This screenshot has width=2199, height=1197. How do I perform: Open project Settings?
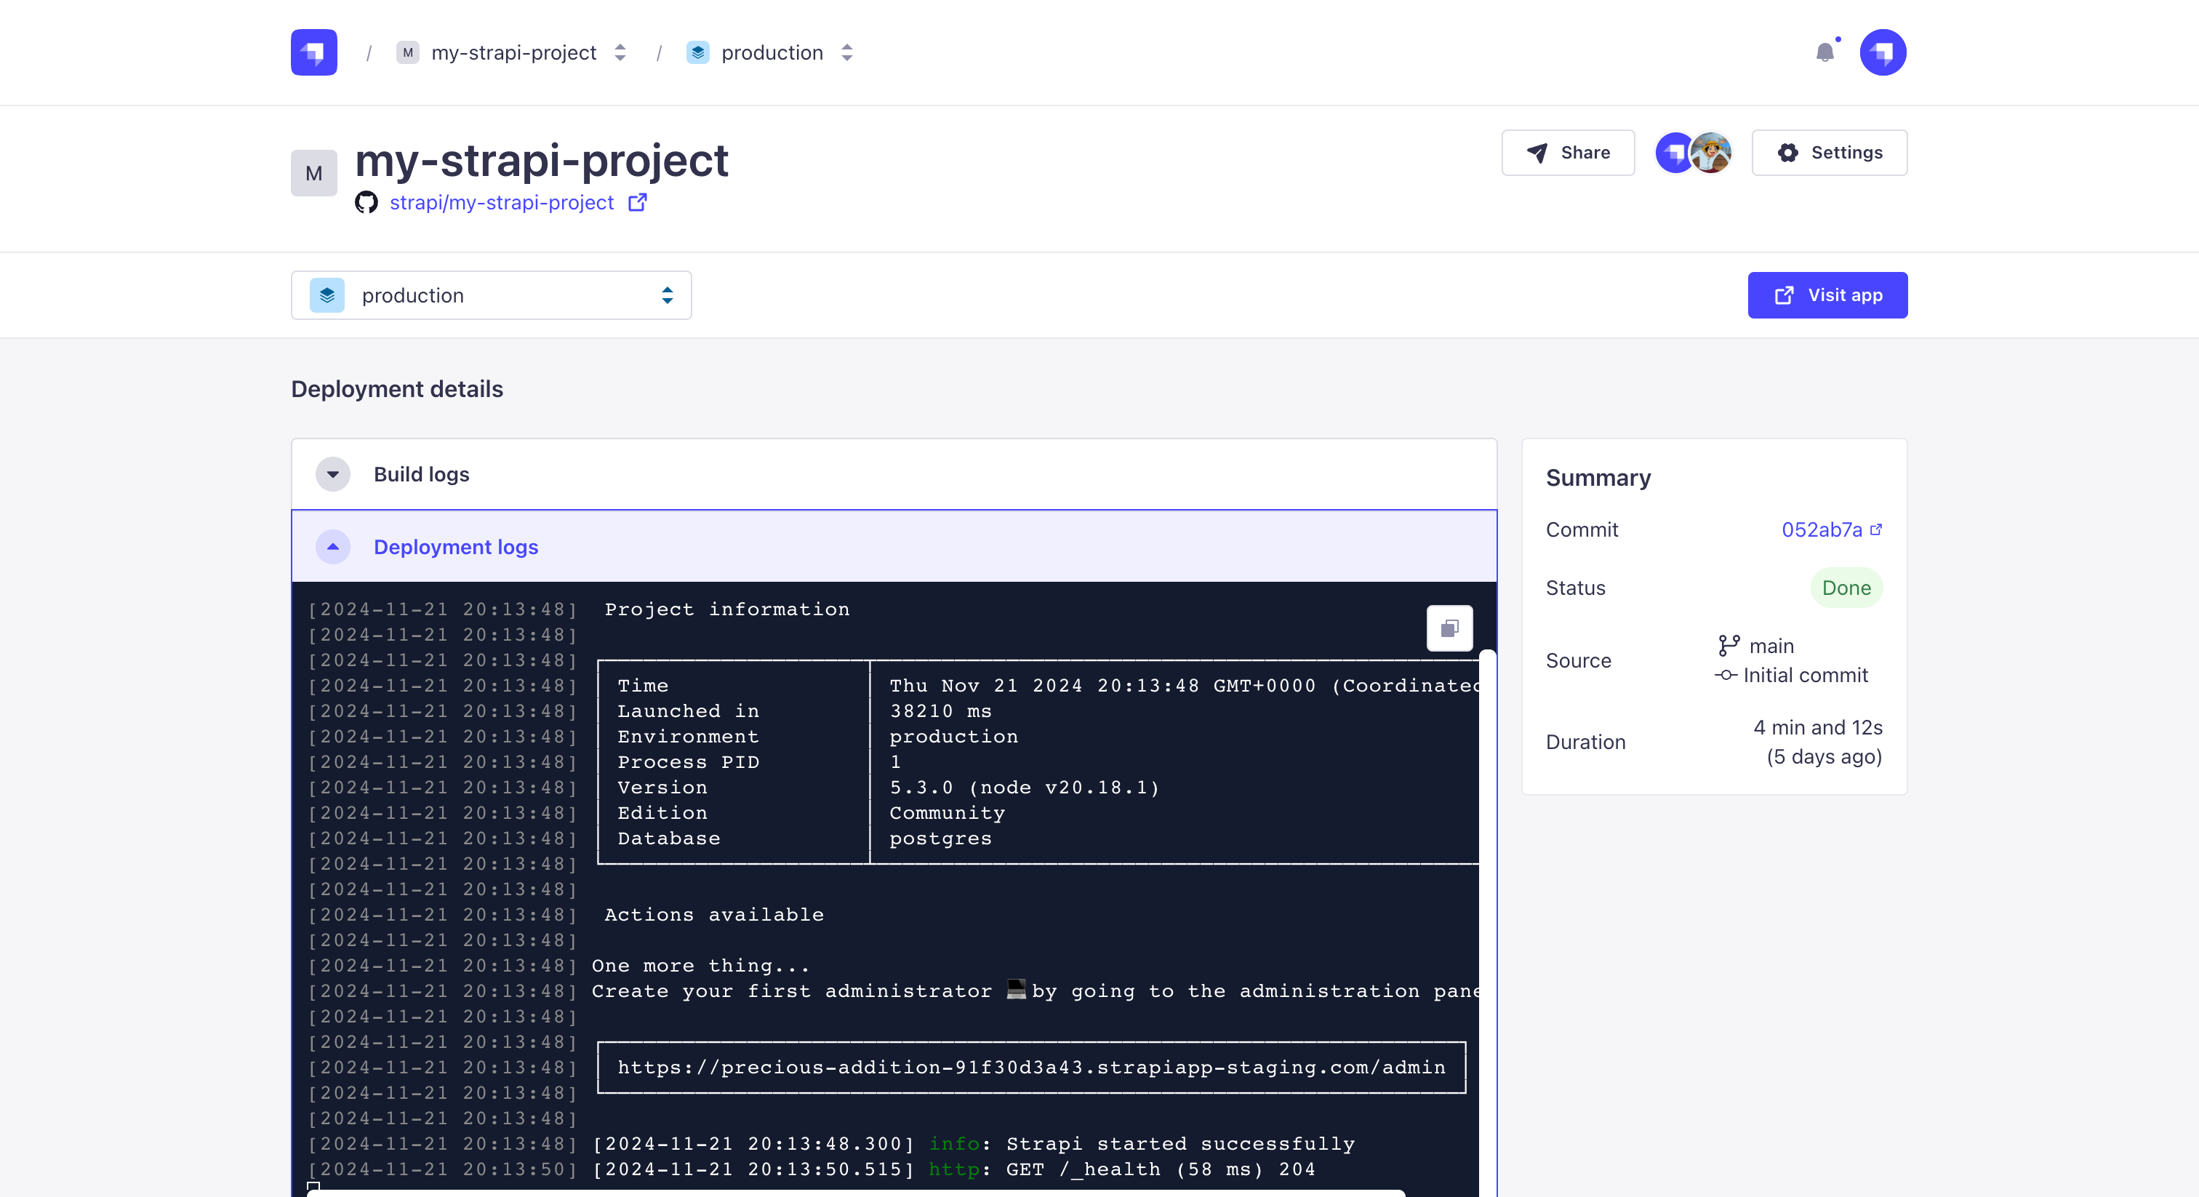(1829, 153)
